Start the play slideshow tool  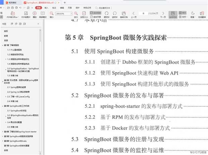point(35,15)
